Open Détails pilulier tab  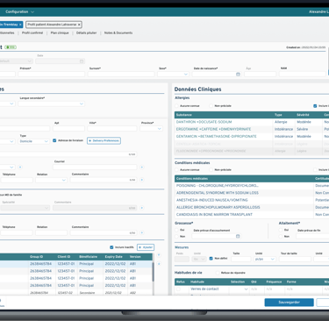point(86,32)
